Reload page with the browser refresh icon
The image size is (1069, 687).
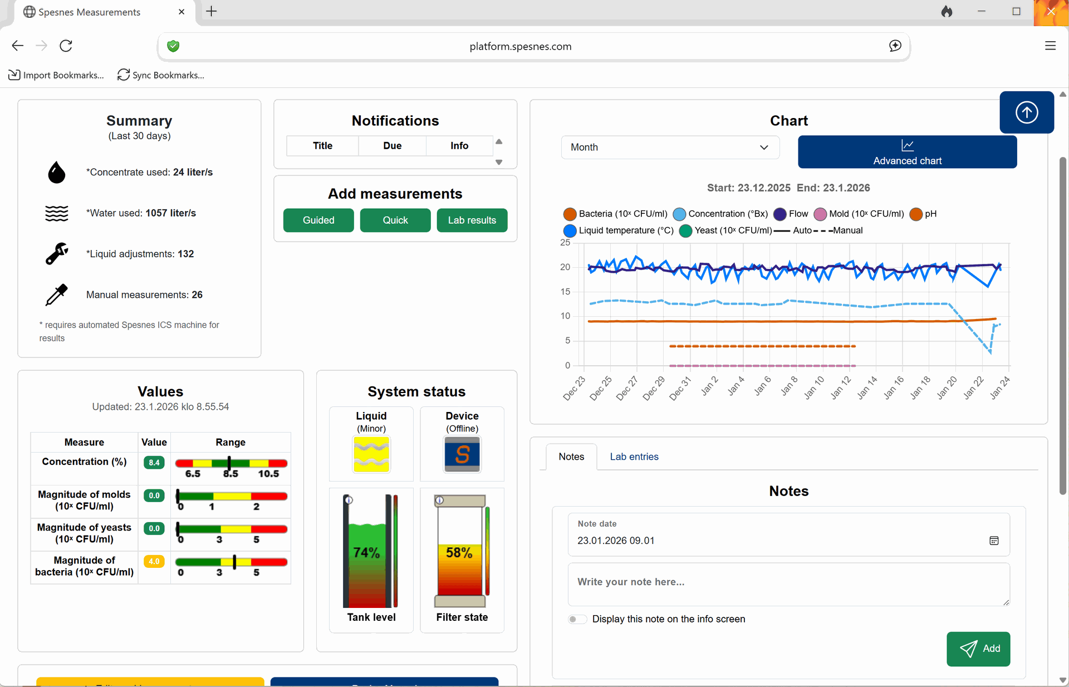click(66, 46)
